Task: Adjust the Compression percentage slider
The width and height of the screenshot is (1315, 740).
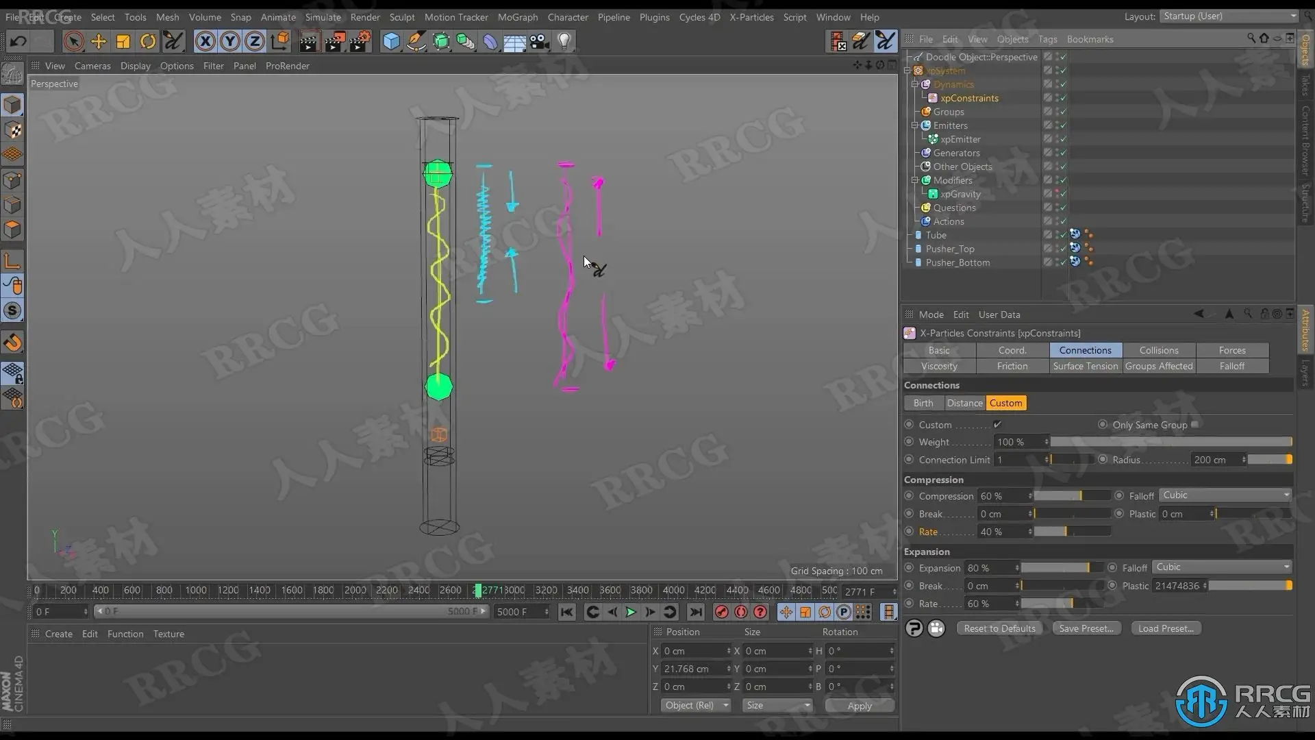Action: 1072,496
